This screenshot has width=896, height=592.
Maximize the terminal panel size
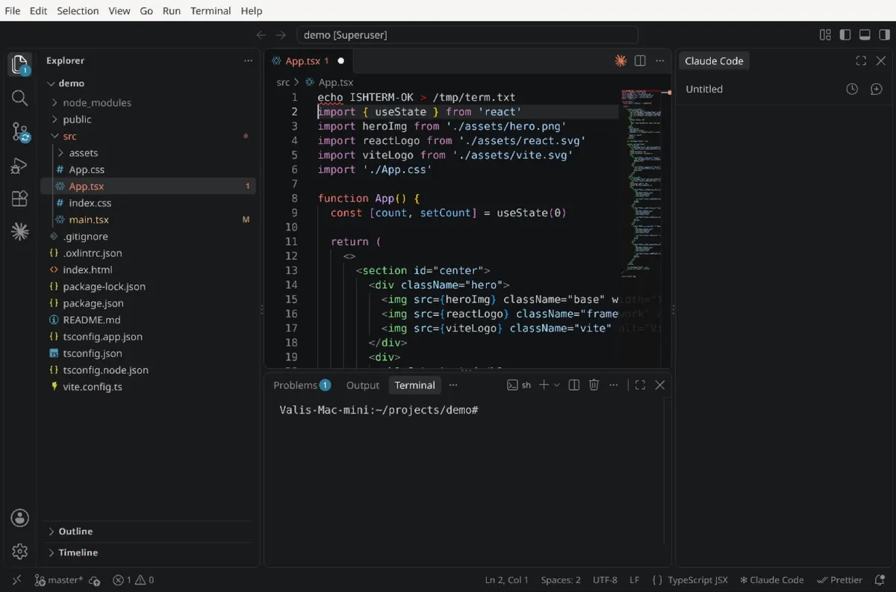point(640,385)
